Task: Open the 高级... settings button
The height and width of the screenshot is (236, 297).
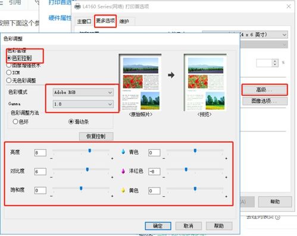Action: 264,90
